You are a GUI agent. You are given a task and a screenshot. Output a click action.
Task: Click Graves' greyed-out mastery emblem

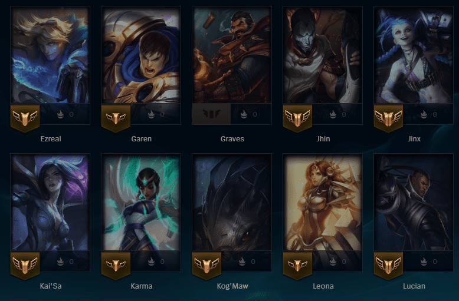click(x=211, y=114)
